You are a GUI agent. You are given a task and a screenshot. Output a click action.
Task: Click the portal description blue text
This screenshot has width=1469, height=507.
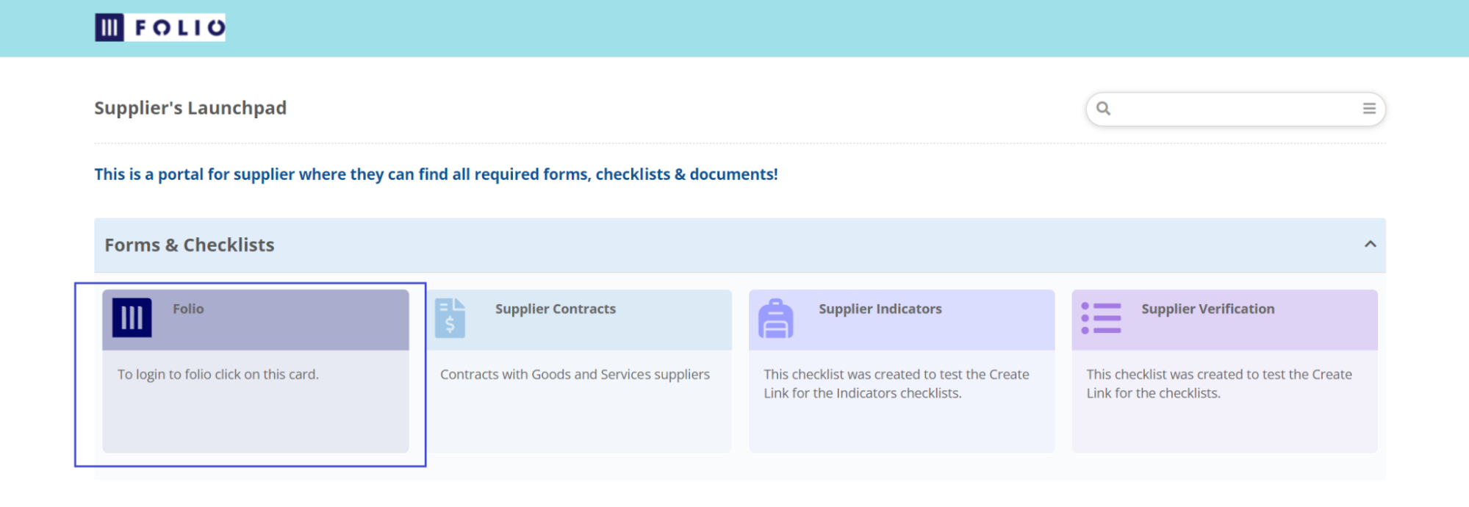437,174
